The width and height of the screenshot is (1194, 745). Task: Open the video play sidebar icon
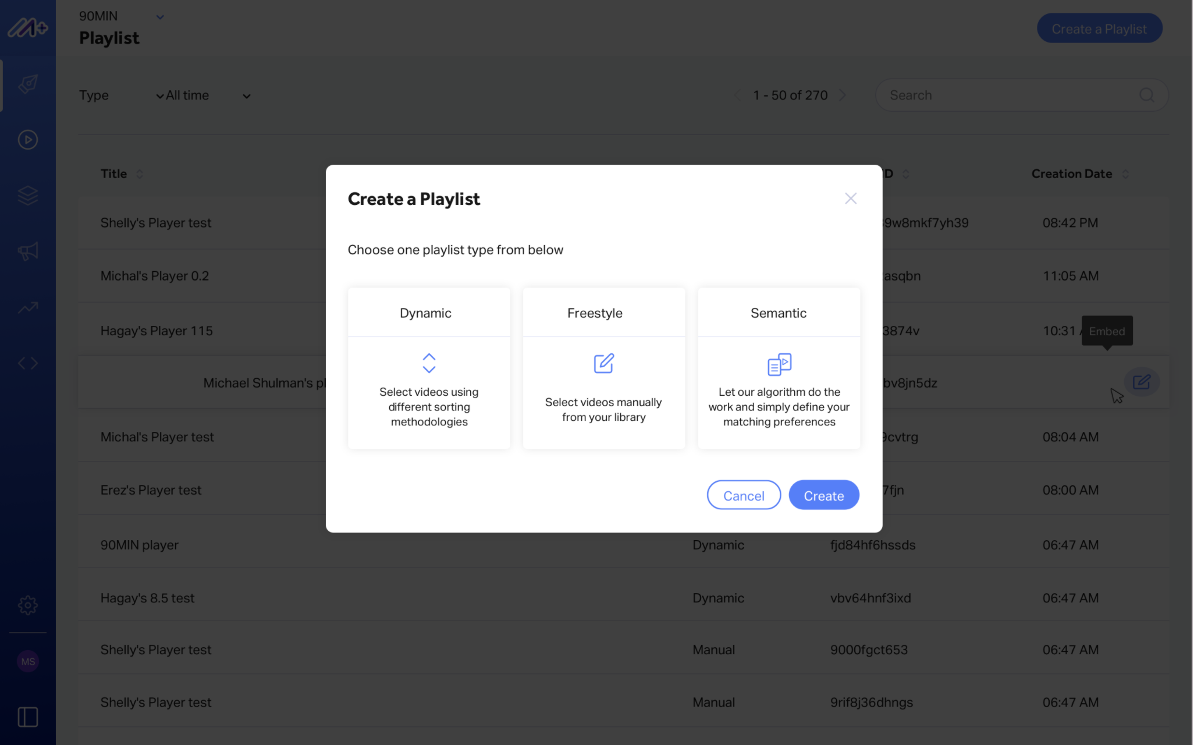(27, 140)
